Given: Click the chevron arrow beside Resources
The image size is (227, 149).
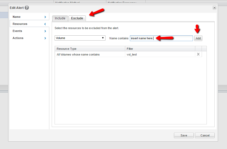Looking at the screenshot, I should [x=45, y=24].
